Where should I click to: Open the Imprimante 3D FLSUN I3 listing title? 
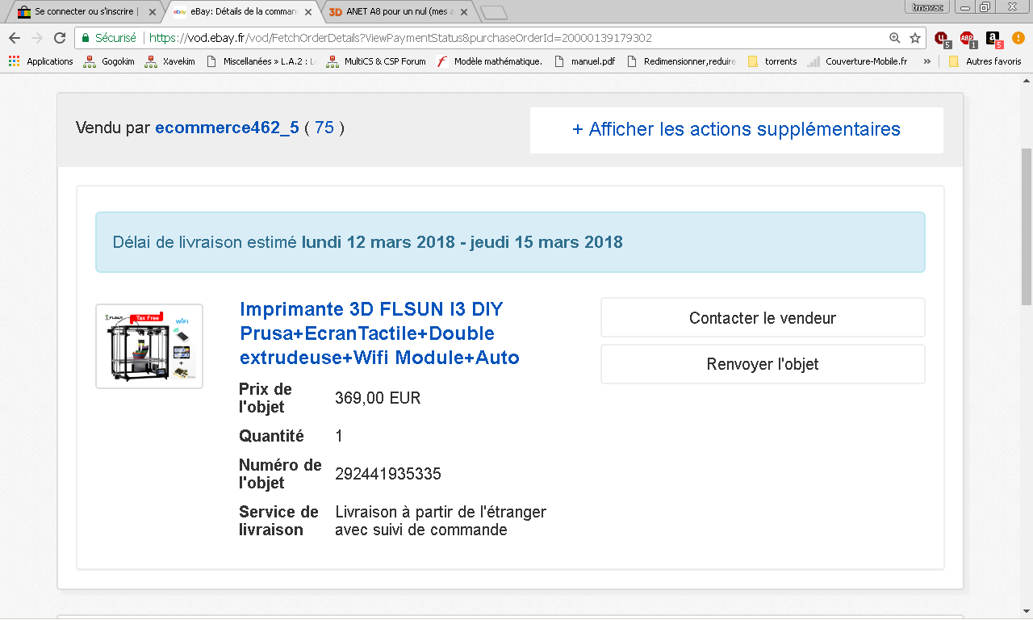click(379, 333)
